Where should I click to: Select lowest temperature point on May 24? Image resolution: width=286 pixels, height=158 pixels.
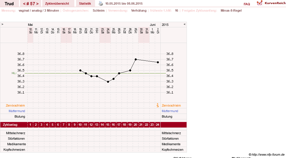pyautogui.click(x=108, y=82)
